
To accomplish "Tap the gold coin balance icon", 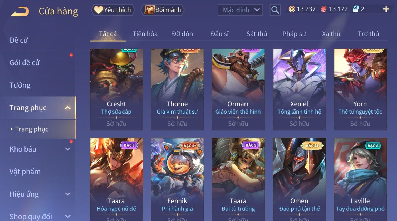I will pos(292,9).
